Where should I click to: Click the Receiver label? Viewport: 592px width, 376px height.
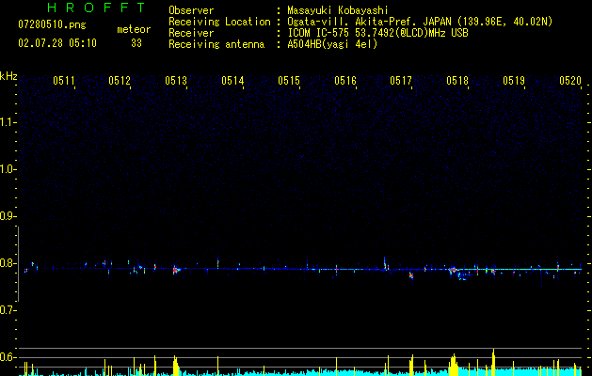(x=191, y=33)
